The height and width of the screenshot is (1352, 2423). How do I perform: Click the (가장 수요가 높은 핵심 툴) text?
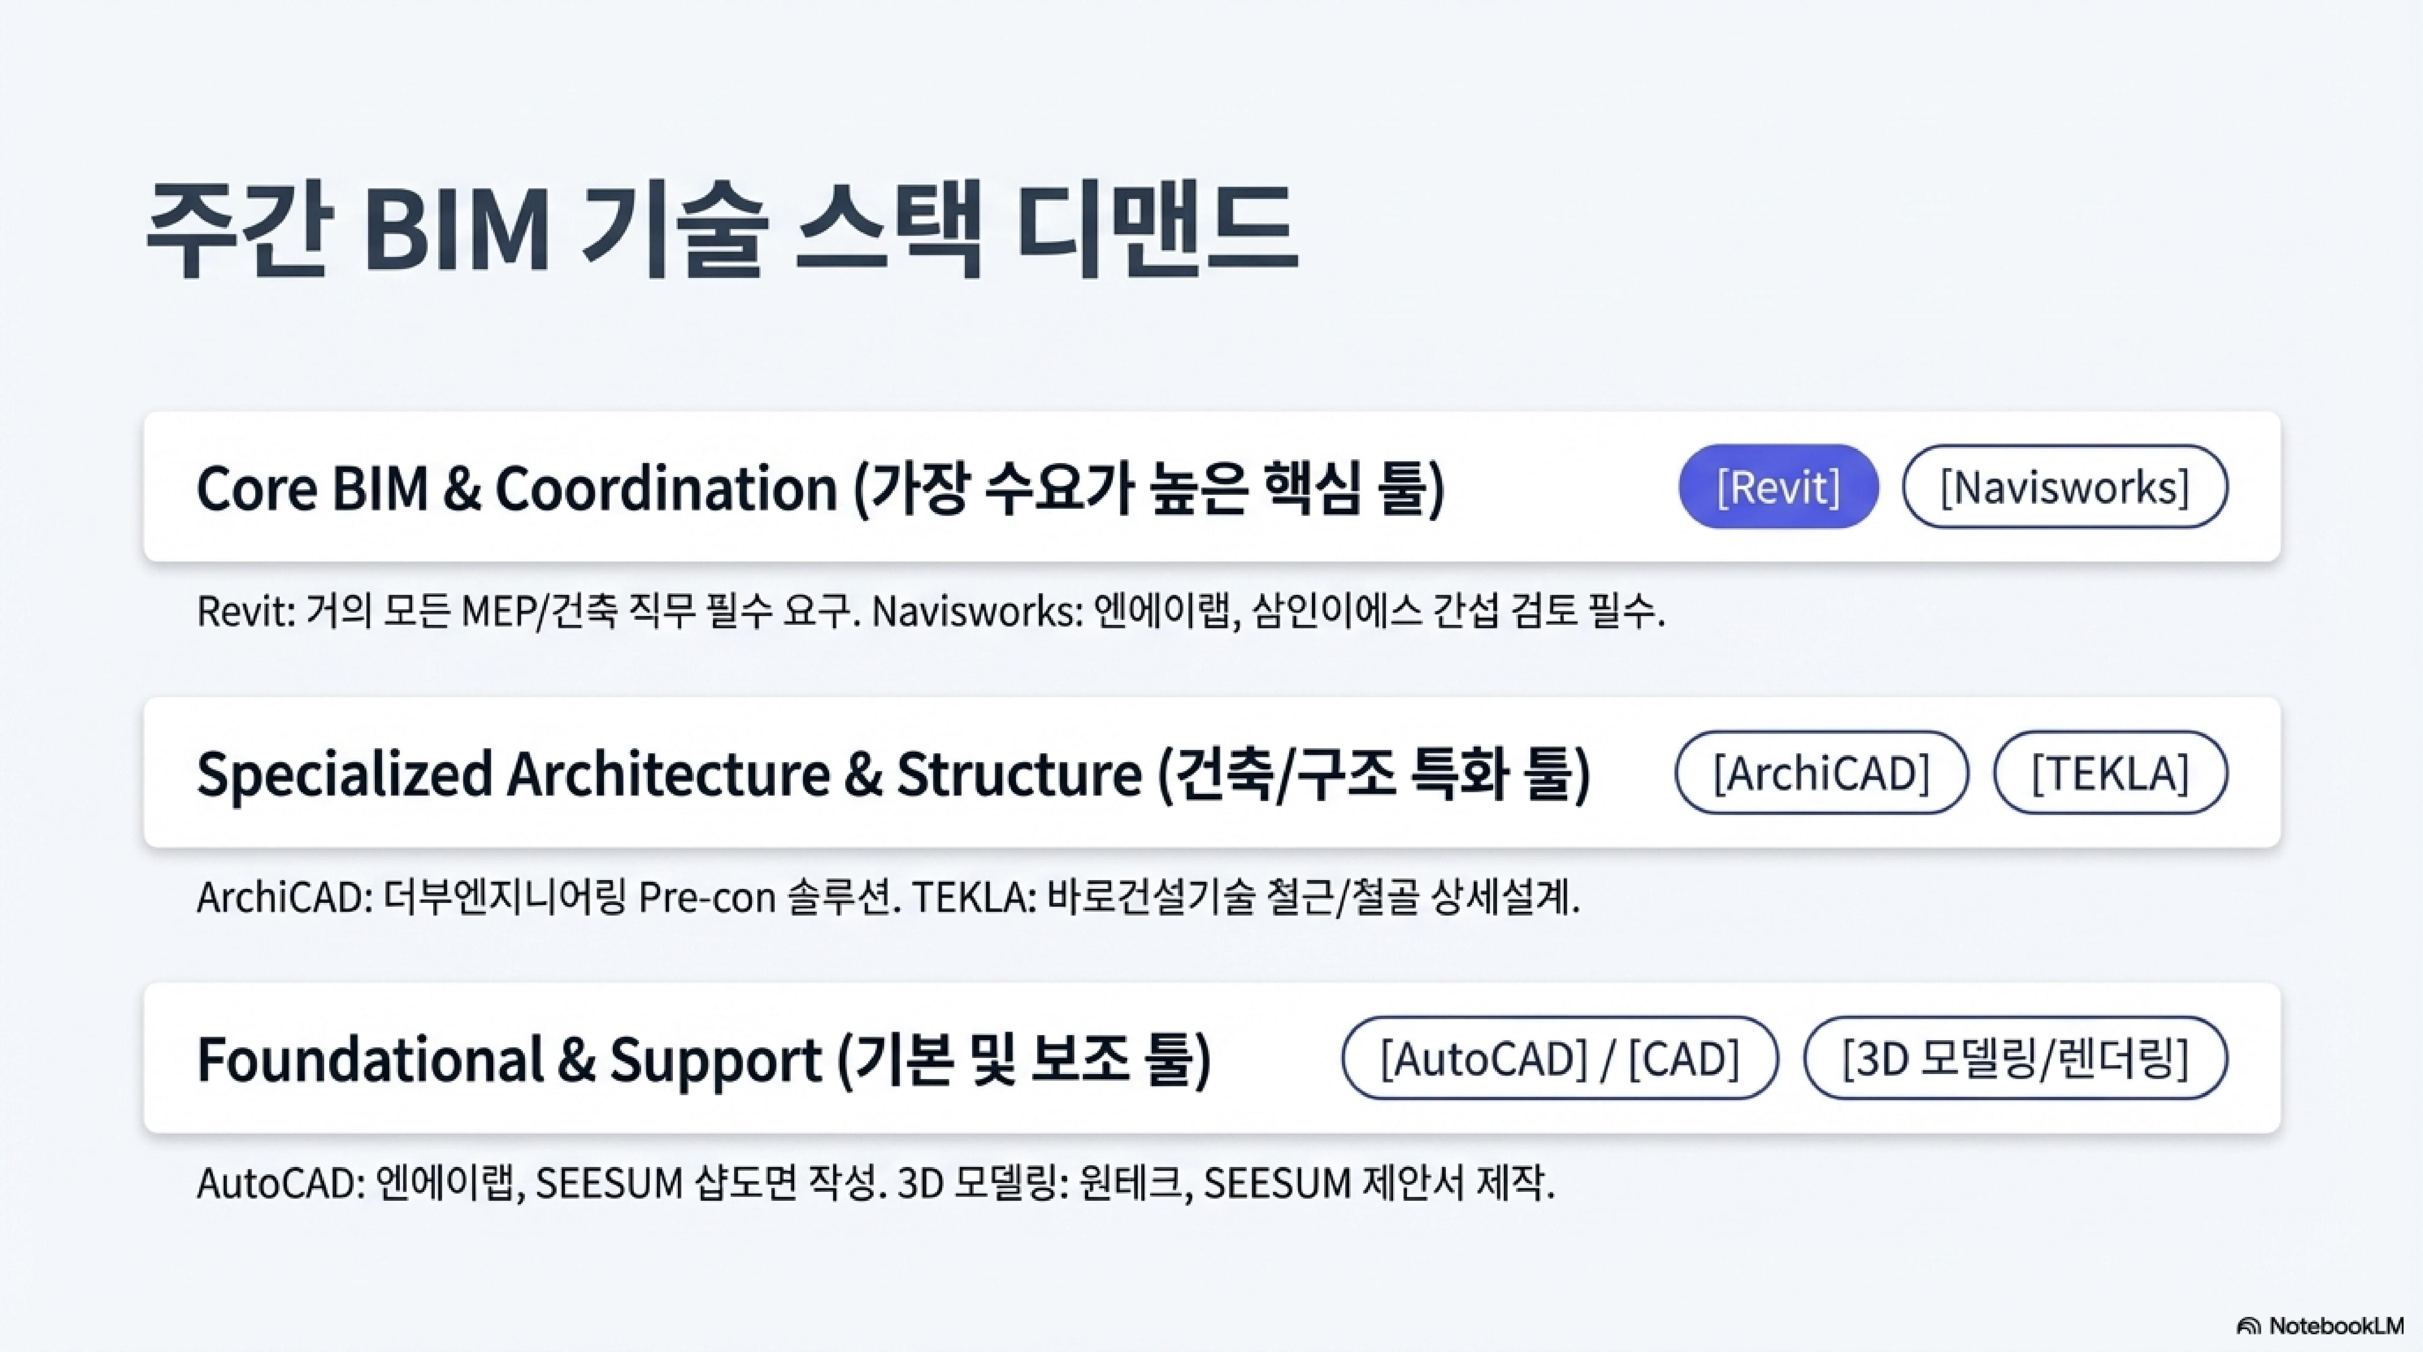pyautogui.click(x=1147, y=489)
